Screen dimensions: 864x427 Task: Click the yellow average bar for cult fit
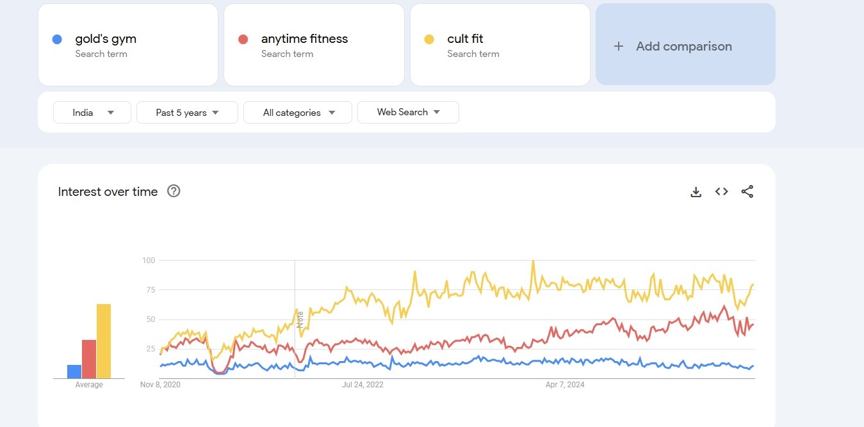pyautogui.click(x=104, y=341)
